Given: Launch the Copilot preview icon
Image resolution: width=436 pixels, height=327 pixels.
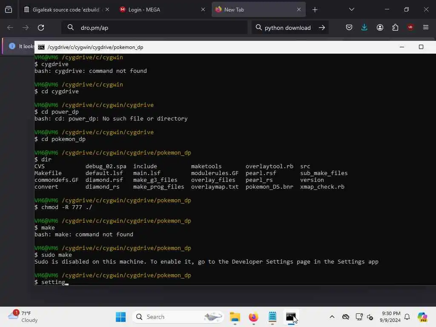Looking at the screenshot, I should click(x=423, y=317).
